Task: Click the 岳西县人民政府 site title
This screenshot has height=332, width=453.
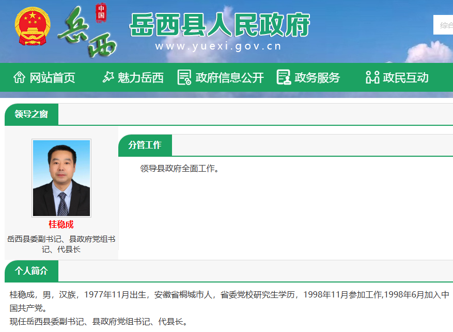Action: 219,25
